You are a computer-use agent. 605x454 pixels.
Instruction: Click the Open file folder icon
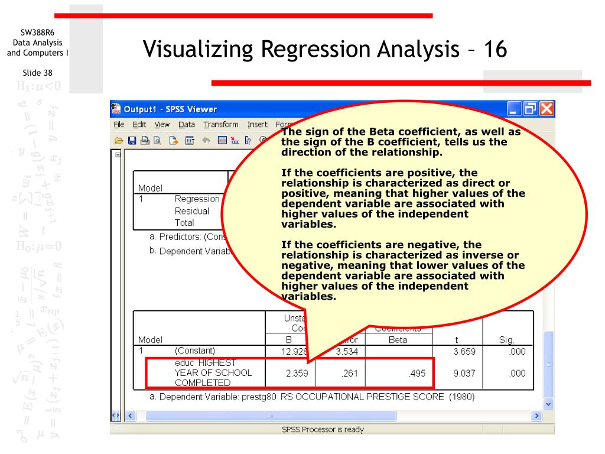(x=119, y=141)
